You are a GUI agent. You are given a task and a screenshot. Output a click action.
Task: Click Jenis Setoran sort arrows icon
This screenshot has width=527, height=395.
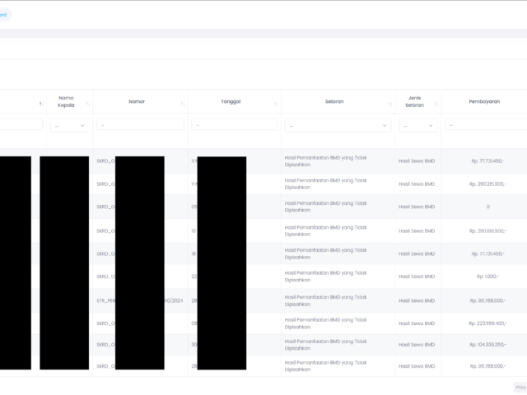[436, 105]
